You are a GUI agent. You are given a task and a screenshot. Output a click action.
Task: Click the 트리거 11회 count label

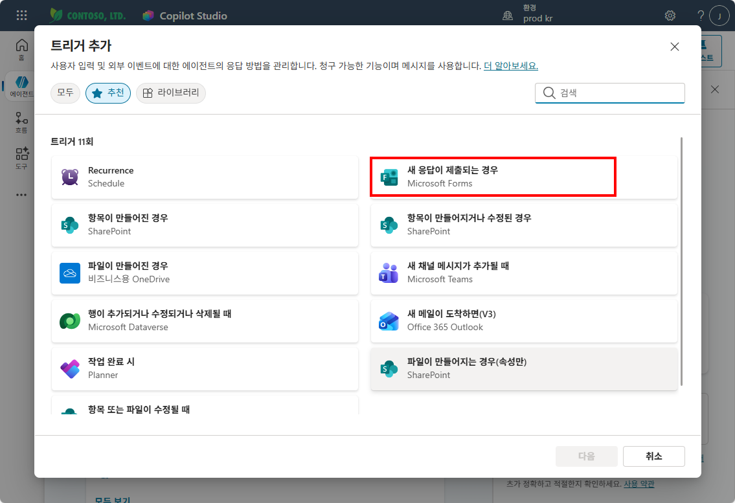[x=72, y=142]
